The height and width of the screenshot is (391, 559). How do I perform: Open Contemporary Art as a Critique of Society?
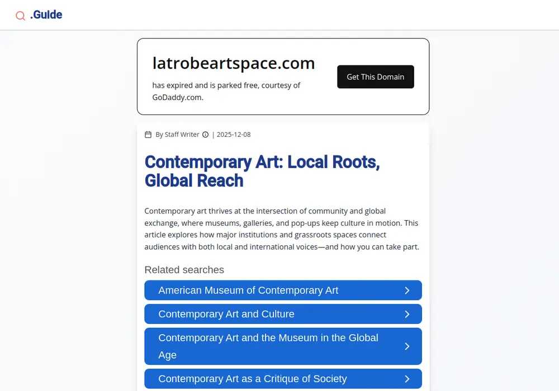pyautogui.click(x=283, y=379)
